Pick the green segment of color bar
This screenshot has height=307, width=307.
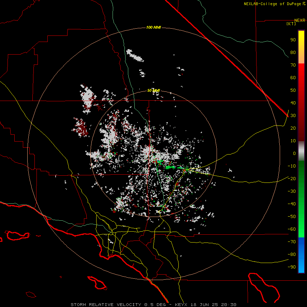click(x=301, y=199)
